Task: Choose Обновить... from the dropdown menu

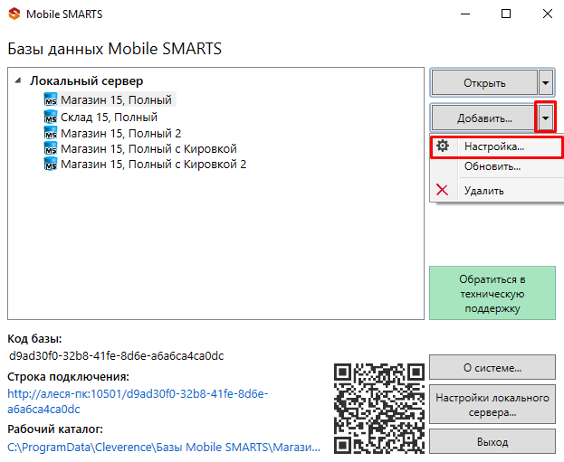Action: pyautogui.click(x=497, y=166)
